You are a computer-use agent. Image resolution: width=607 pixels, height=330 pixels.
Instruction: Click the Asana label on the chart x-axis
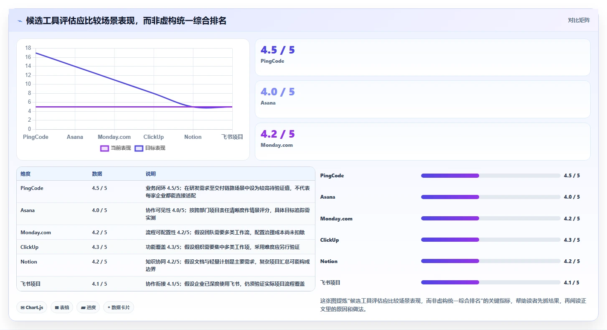[x=75, y=137]
